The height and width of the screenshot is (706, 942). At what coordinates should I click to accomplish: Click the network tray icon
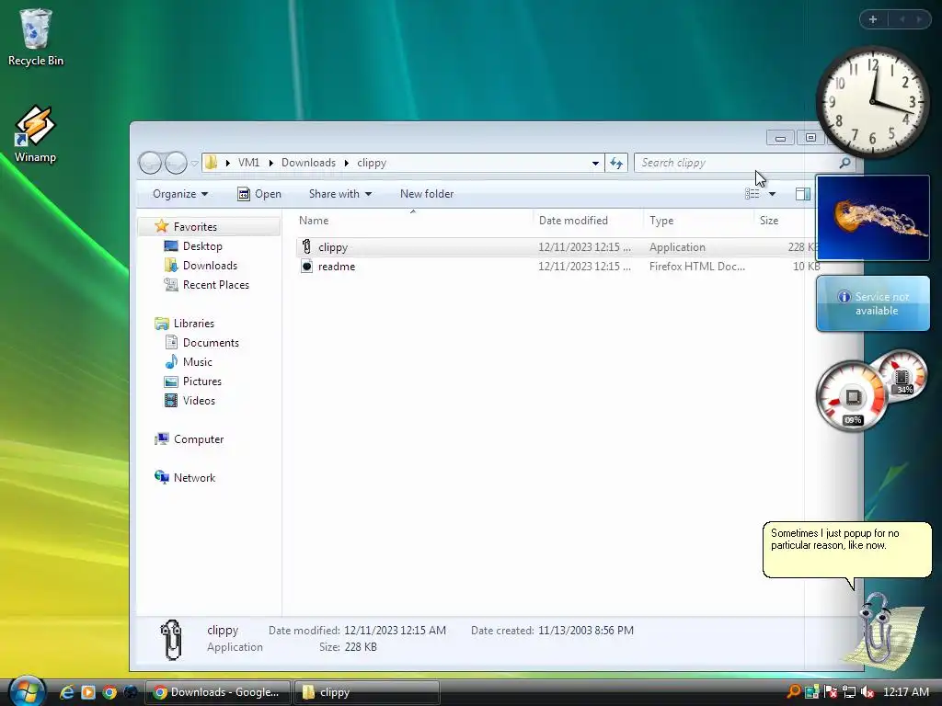pyautogui.click(x=848, y=692)
